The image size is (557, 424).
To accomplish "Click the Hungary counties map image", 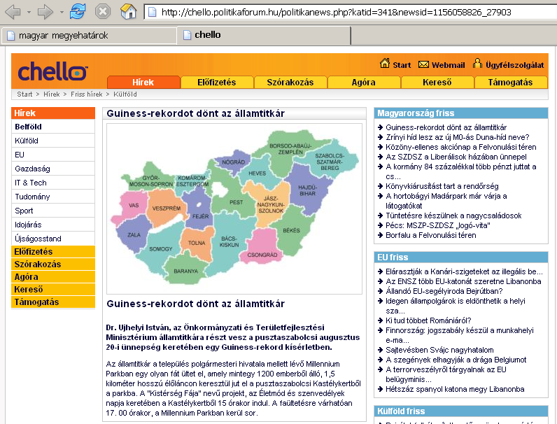I will (234, 209).
